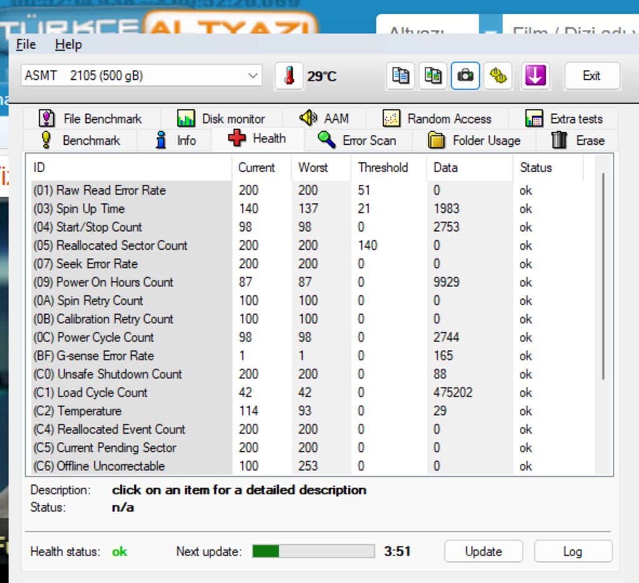Click the Disk monitor chart icon
The height and width of the screenshot is (583, 639).
click(186, 118)
